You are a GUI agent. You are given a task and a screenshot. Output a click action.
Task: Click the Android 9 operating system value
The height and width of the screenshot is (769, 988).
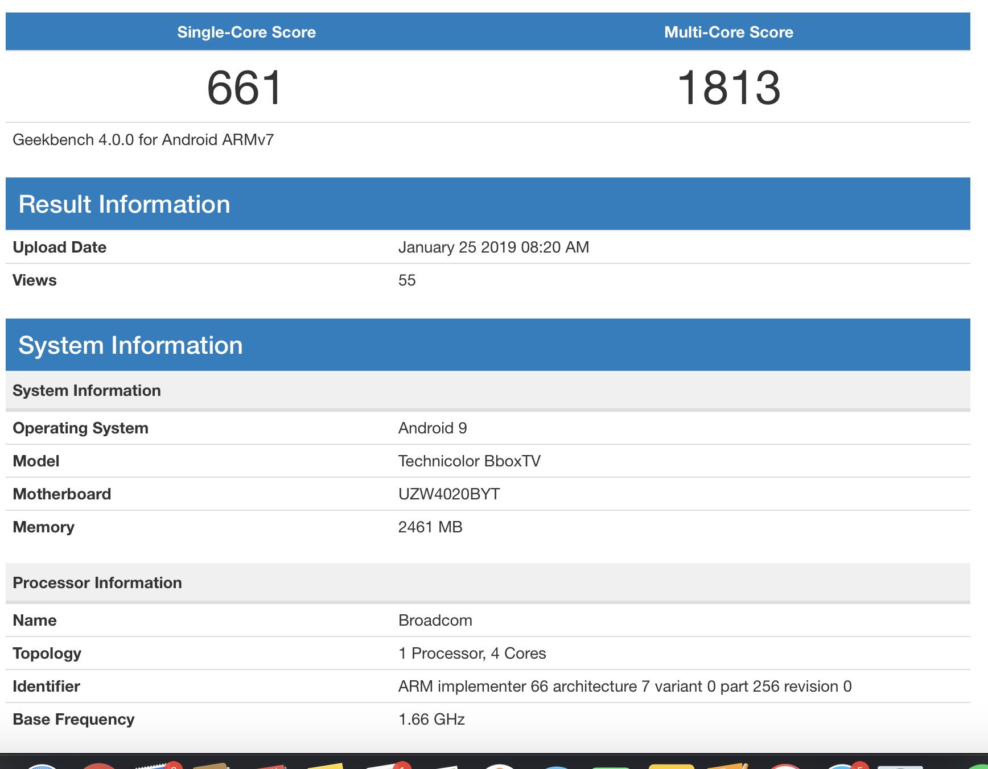[x=432, y=428]
